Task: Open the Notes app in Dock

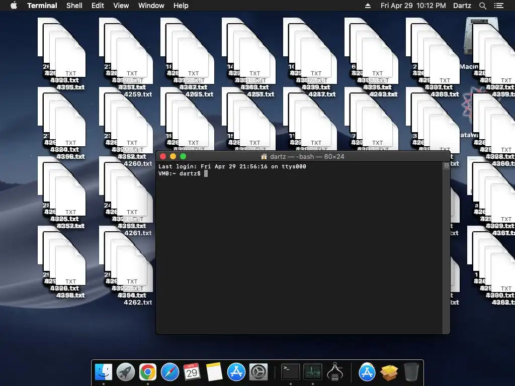Action: (x=214, y=372)
